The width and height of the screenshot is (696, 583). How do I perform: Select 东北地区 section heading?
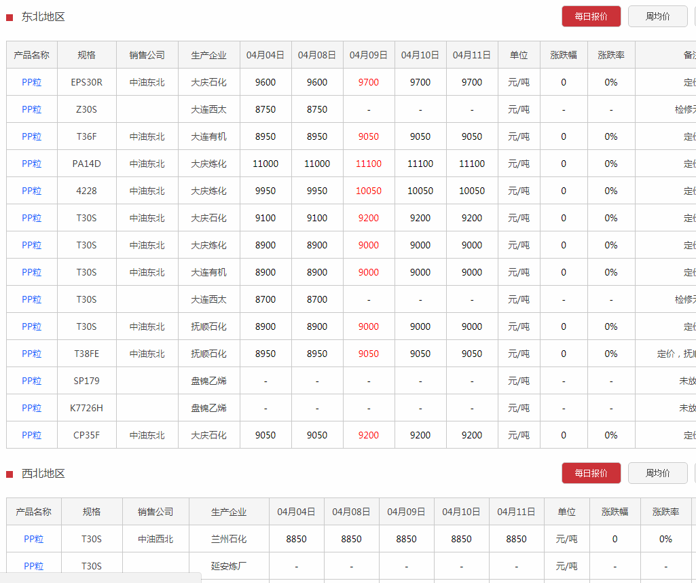(43, 17)
